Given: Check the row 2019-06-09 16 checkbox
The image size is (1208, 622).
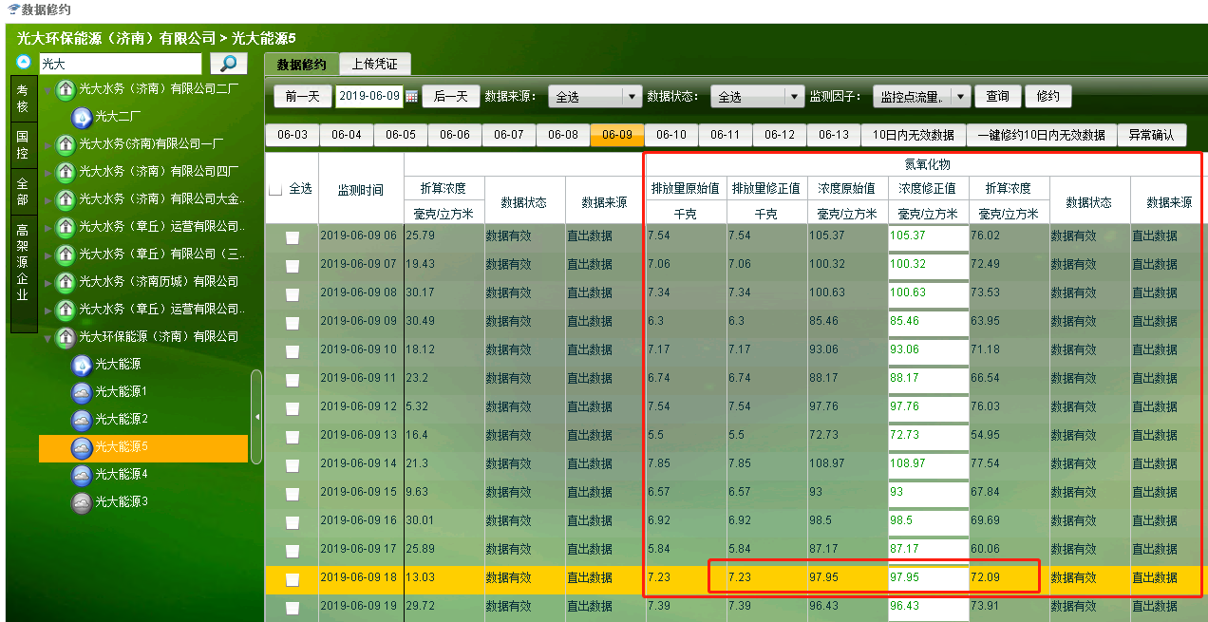Looking at the screenshot, I should (x=293, y=522).
